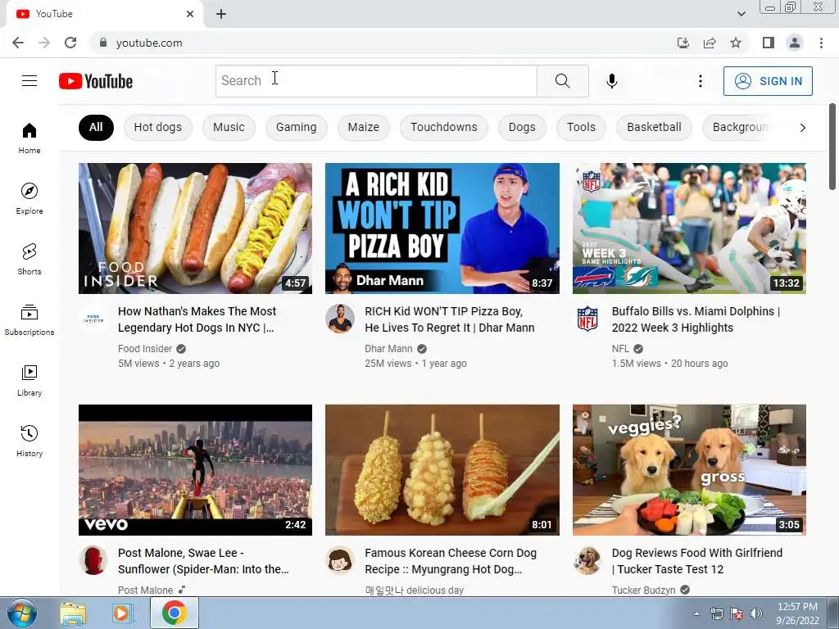
Task: Show more category chips arrow
Action: 802,127
